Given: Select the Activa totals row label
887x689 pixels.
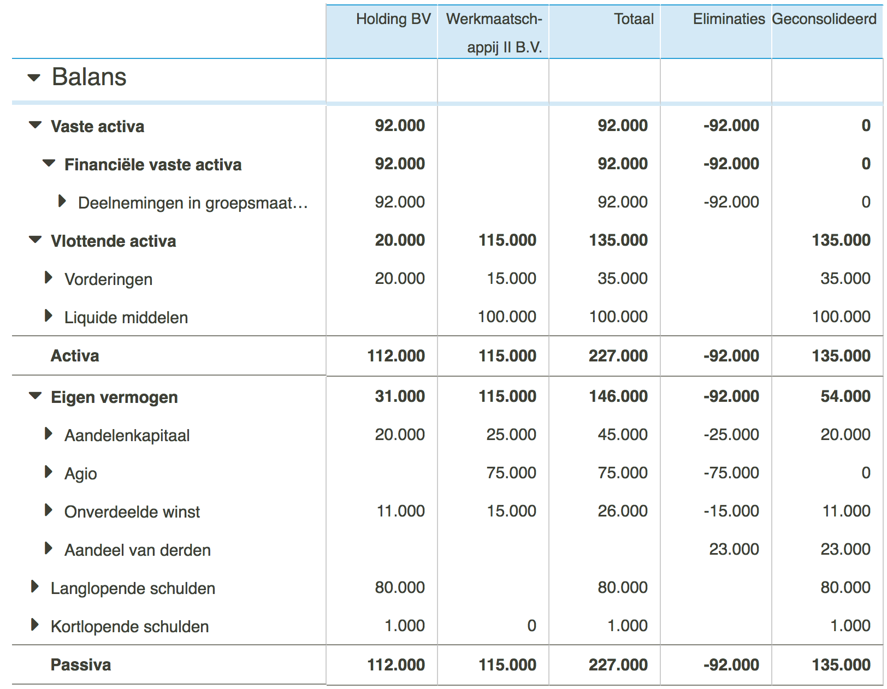Looking at the screenshot, I should click(75, 355).
